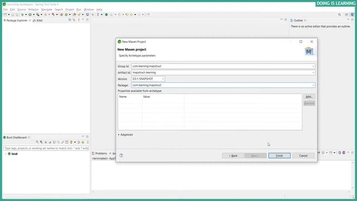Open the Package dropdown arrow
This screenshot has height=201, width=357.
313,85
